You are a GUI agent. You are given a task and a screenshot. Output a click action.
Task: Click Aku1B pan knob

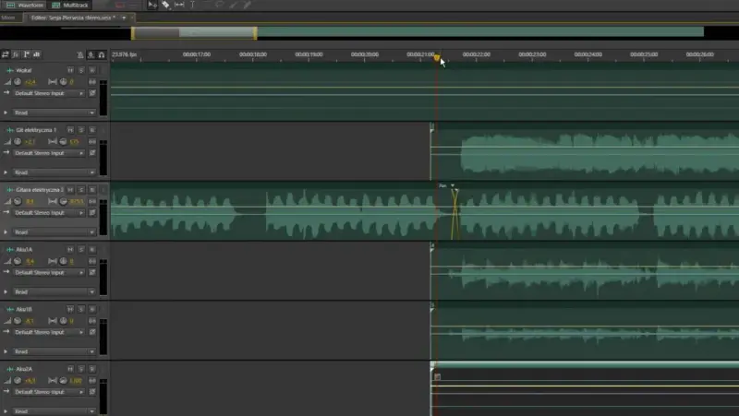pos(63,321)
